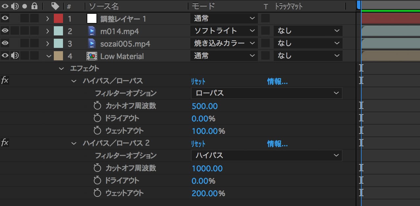Screen dimensions: 420x206
Task: Click stopwatch icon for first カットオフ周波数
Action: coord(97,106)
